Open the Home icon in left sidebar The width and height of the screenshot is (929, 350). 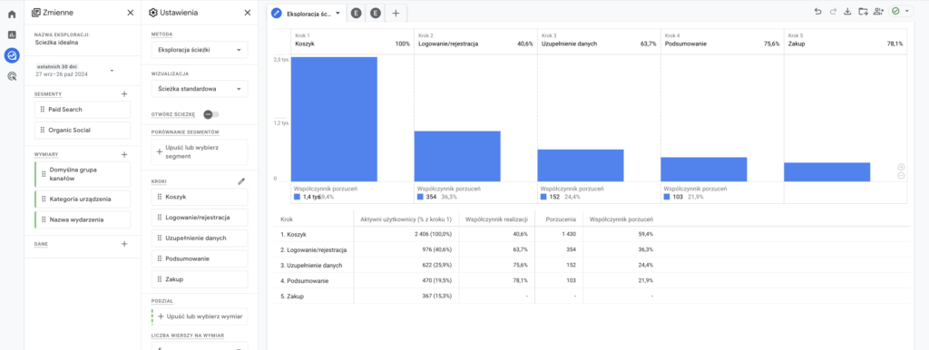coord(12,15)
